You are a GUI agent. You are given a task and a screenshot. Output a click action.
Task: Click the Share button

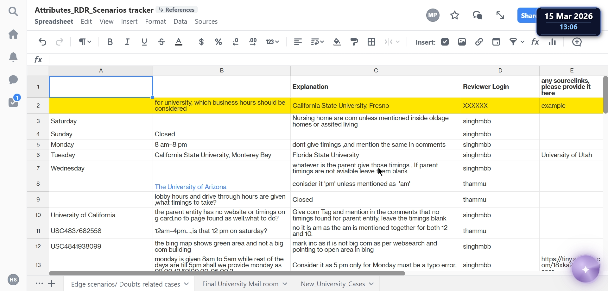pos(528,15)
